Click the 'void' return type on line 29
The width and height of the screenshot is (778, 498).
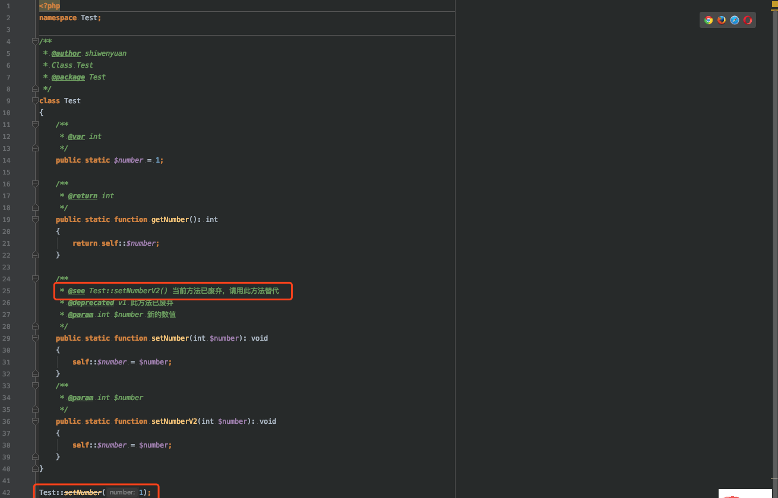click(x=260, y=338)
